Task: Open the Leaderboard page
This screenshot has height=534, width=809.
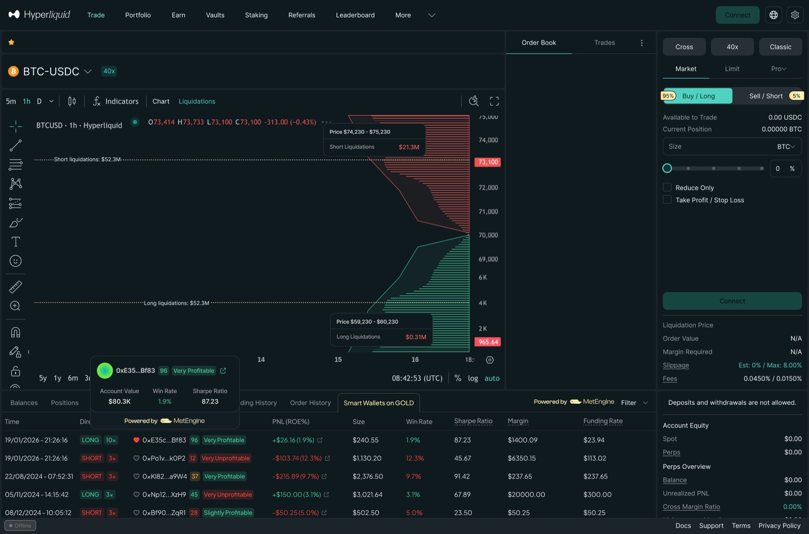Action: pyautogui.click(x=355, y=15)
